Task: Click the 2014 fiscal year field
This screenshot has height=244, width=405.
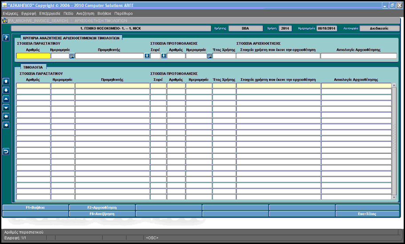Action: click(285, 28)
